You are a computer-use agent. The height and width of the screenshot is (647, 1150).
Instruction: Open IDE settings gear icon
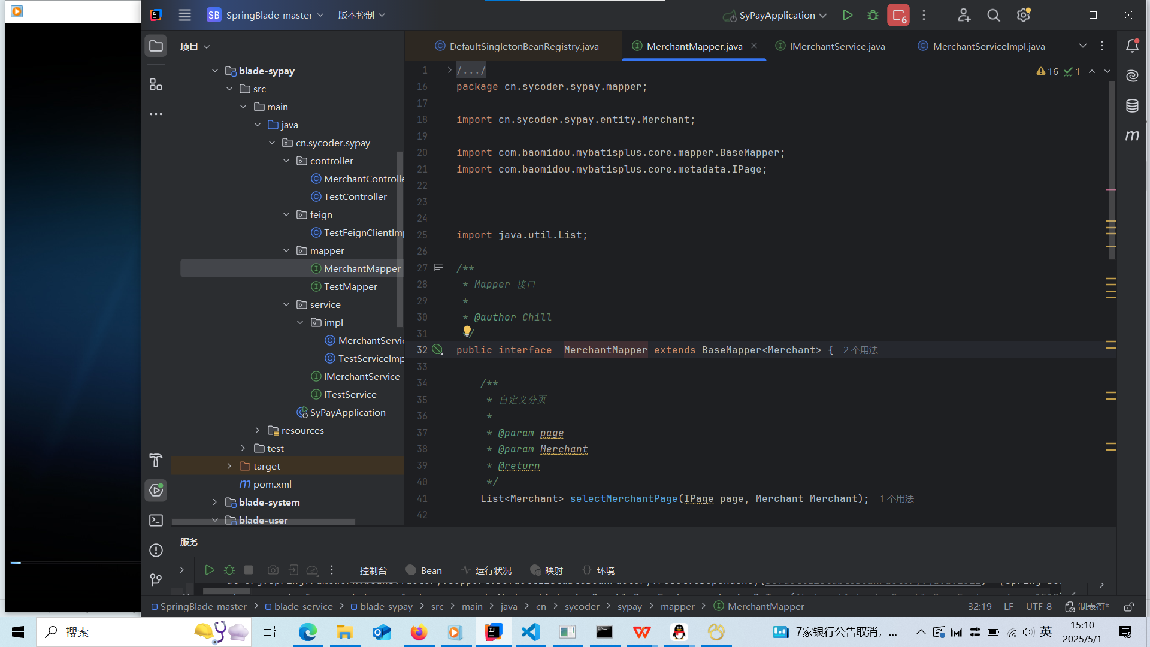(1024, 16)
